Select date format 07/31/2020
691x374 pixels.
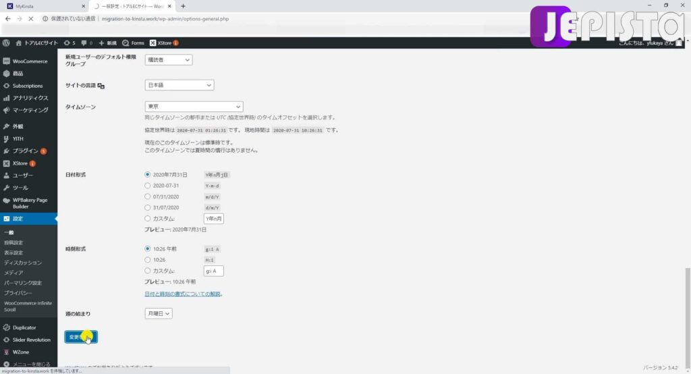click(147, 196)
